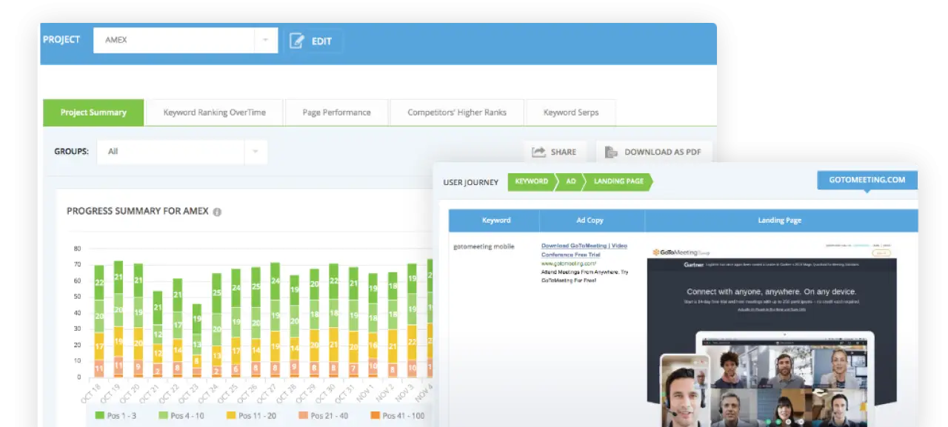The image size is (948, 427).
Task: Click the OCT 18 chart bar
Action: [99, 321]
